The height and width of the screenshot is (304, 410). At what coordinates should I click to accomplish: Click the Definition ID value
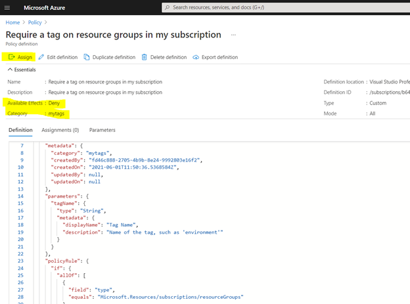coord(390,93)
